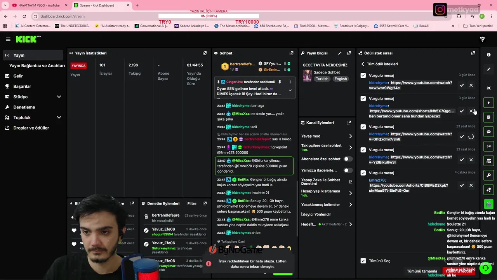The width and height of the screenshot is (497, 280).
Task: Uncheck the wiwnr9WgH4c Vurgulu mesaj checkbox
Action: coord(363,75)
